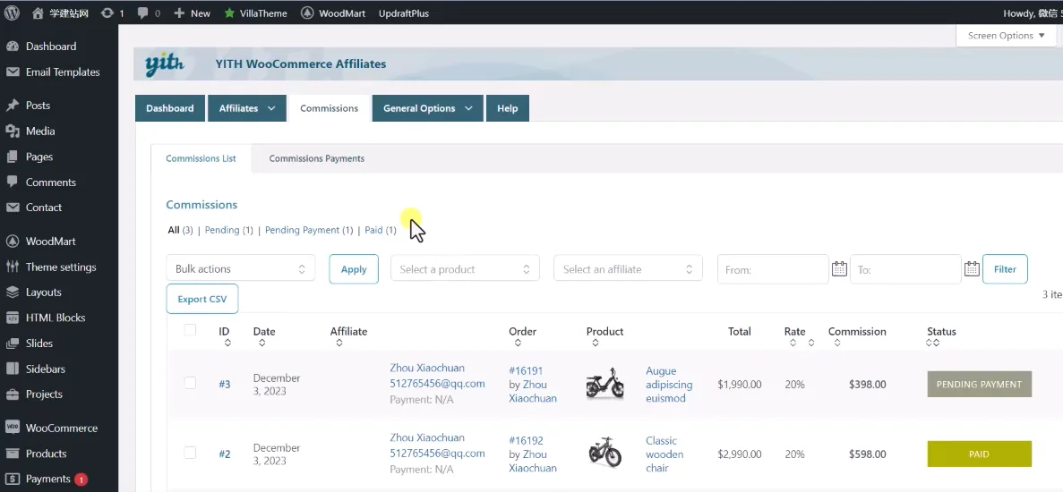Click the Contact envelope icon
Viewport: 1063px width, 492px height.
coord(13,207)
